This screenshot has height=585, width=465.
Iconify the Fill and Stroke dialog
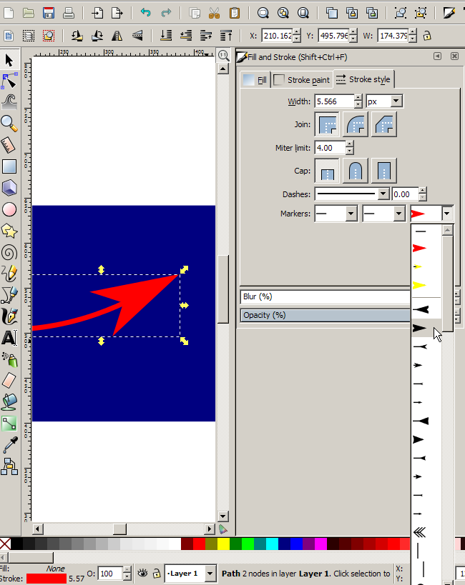(x=437, y=56)
